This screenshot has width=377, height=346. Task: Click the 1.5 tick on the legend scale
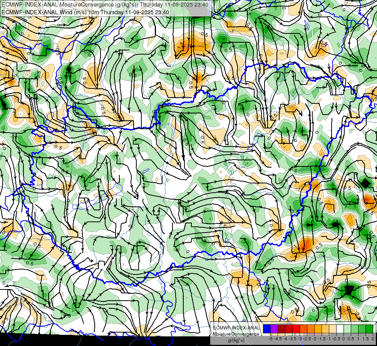[x=365, y=339]
